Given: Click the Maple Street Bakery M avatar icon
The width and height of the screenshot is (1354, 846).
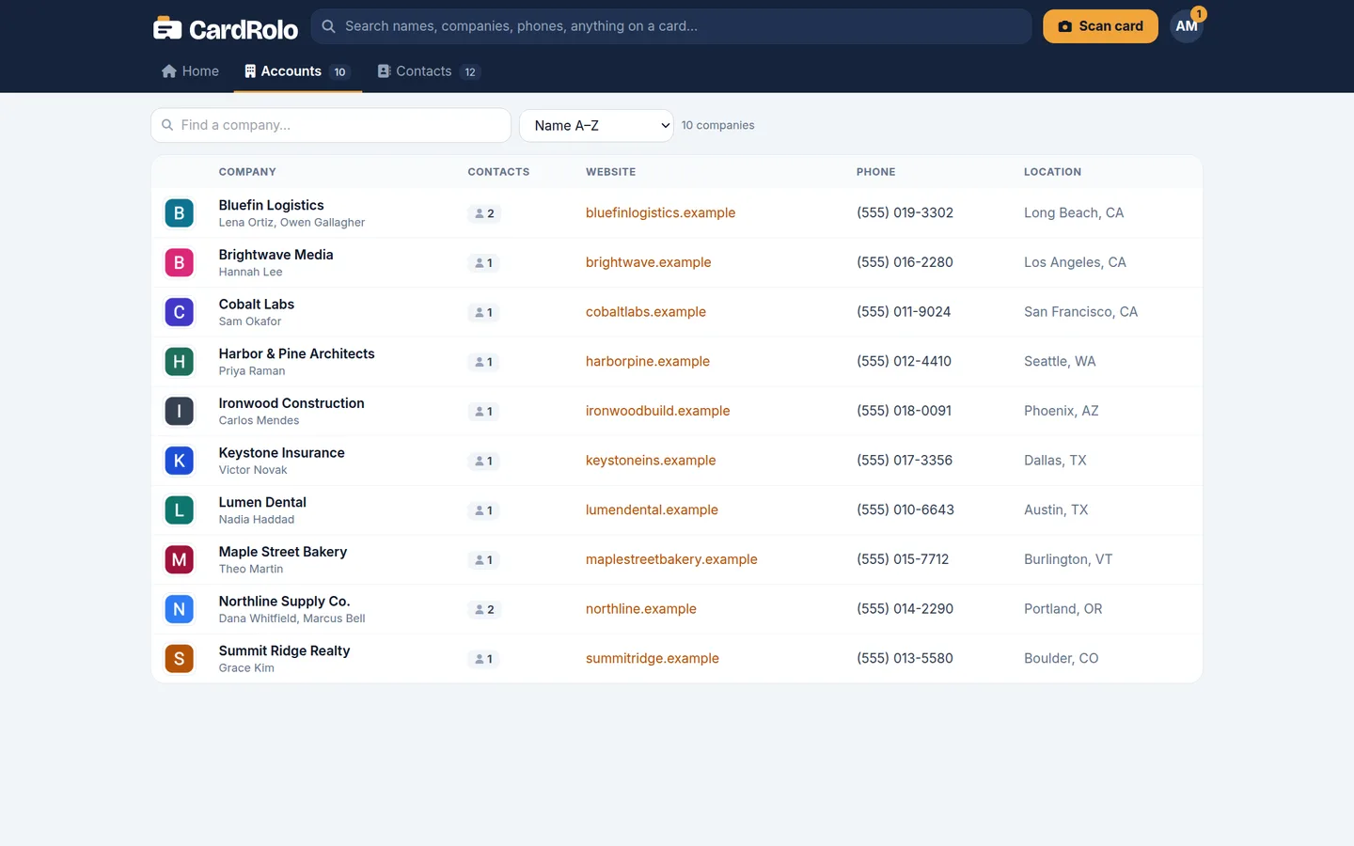Looking at the screenshot, I should point(180,559).
